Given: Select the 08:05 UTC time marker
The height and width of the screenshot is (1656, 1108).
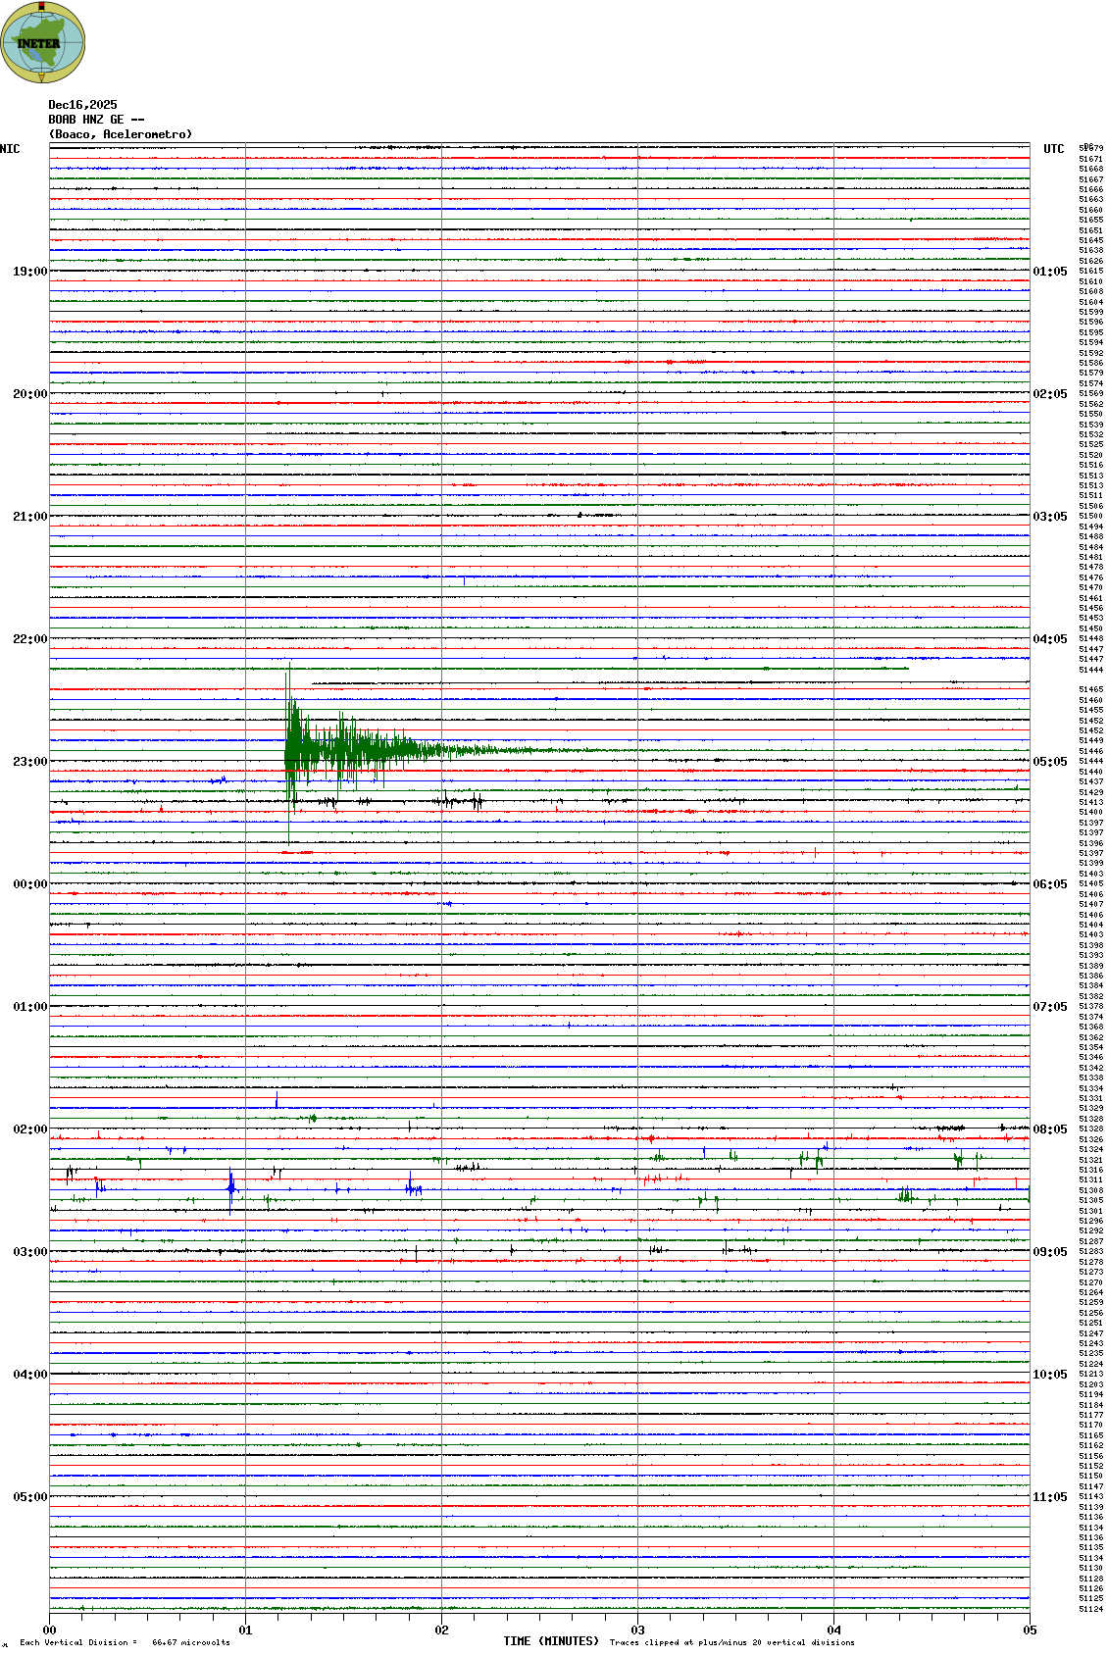Looking at the screenshot, I should 1049,1129.
